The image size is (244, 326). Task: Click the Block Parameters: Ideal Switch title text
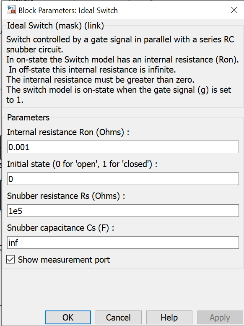click(68, 10)
